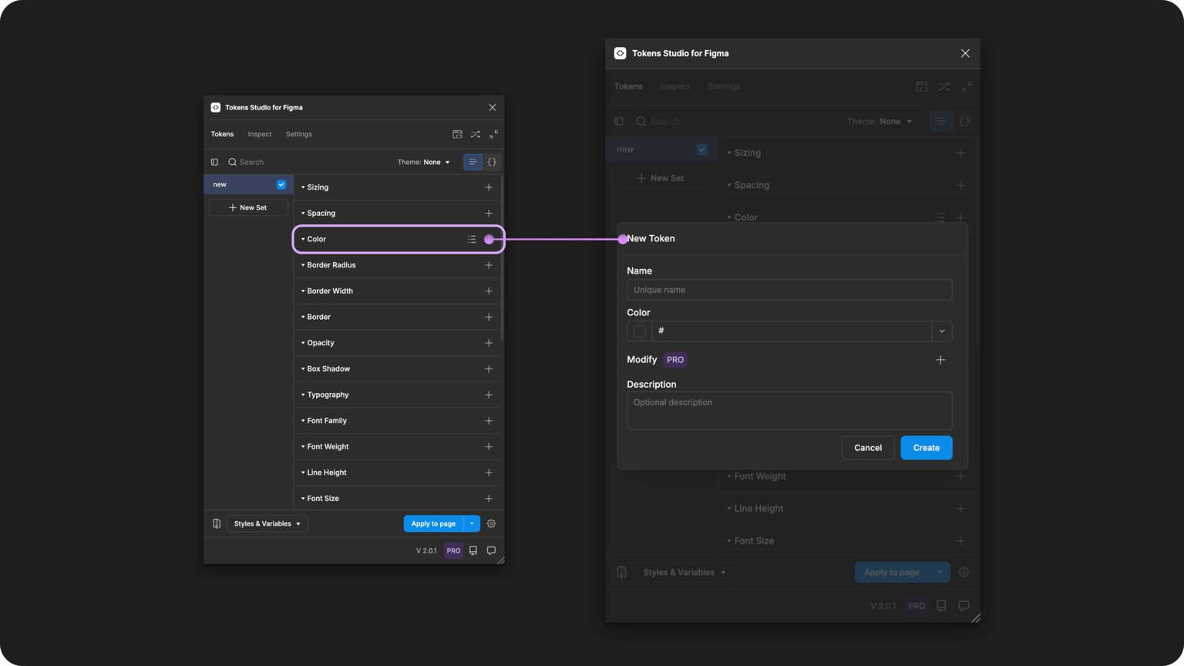Switch to list view in left window toolbar
The width and height of the screenshot is (1184, 666).
coord(473,162)
